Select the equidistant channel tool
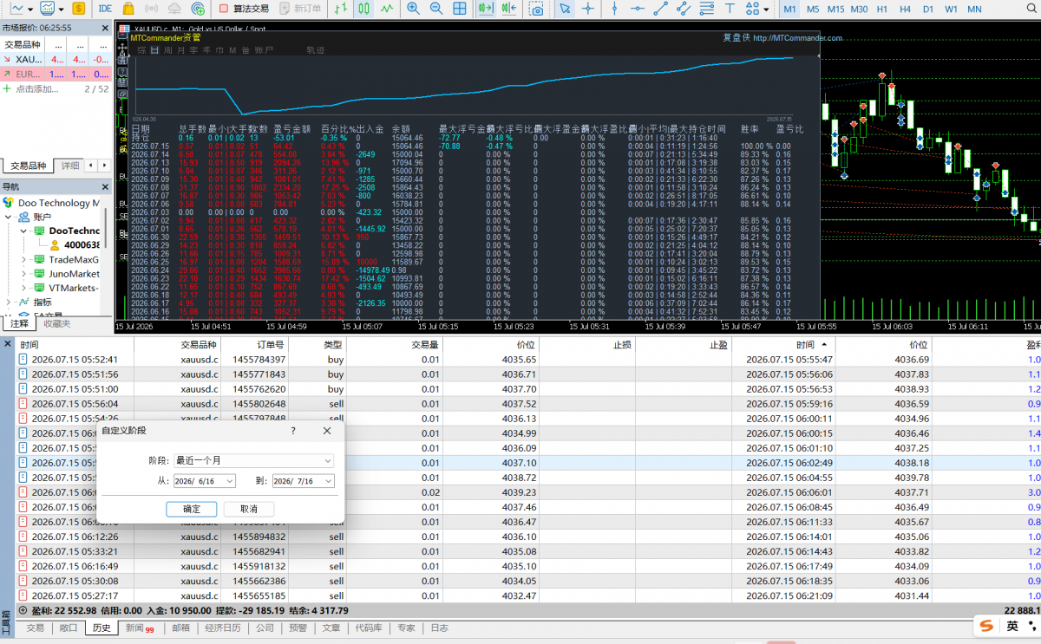 coord(684,9)
